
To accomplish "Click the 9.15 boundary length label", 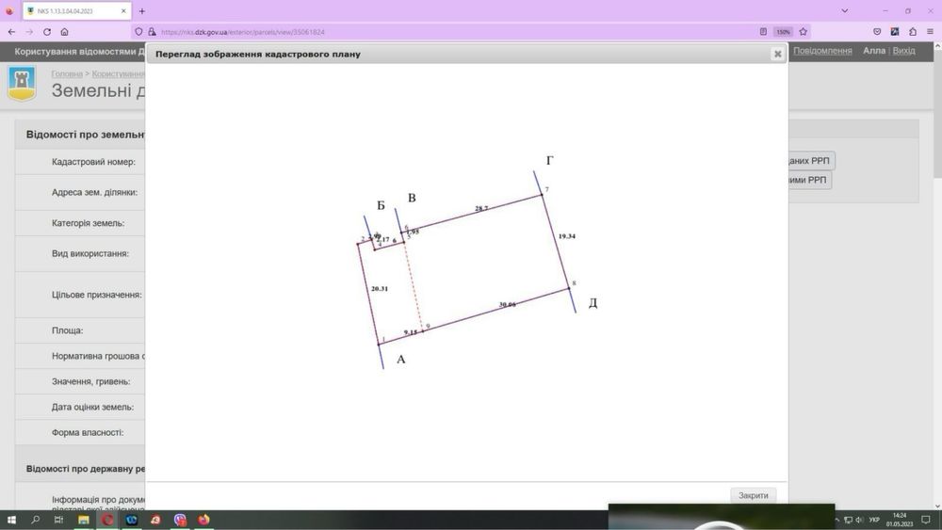I will pos(411,332).
